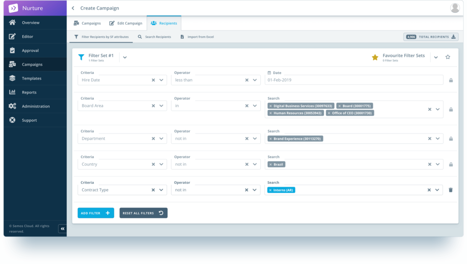The image size is (467, 264).
Task: Remove the Human Resources tag
Action: pos(270,113)
